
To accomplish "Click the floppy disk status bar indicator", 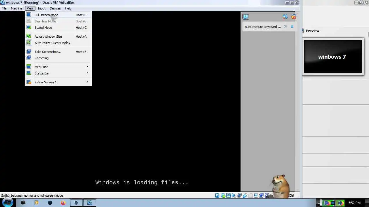I will pos(229,195).
